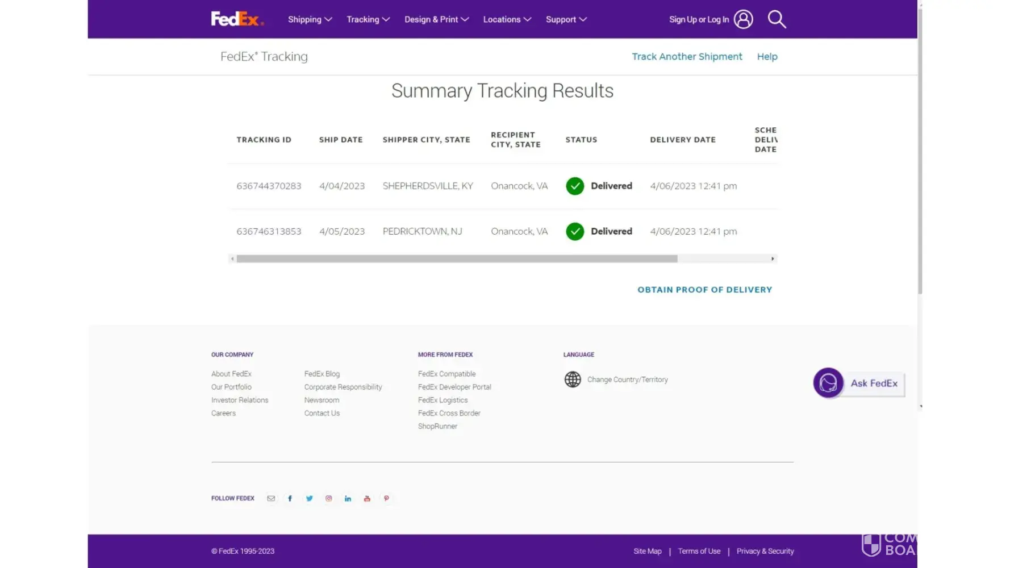Open ShopRunner footer link
The height and width of the screenshot is (568, 1010).
click(437, 426)
